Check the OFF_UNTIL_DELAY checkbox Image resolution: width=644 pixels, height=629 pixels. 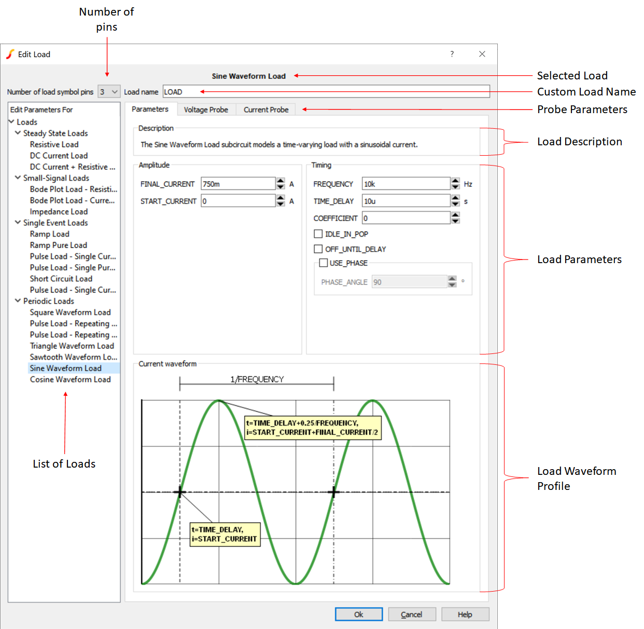[x=318, y=249]
